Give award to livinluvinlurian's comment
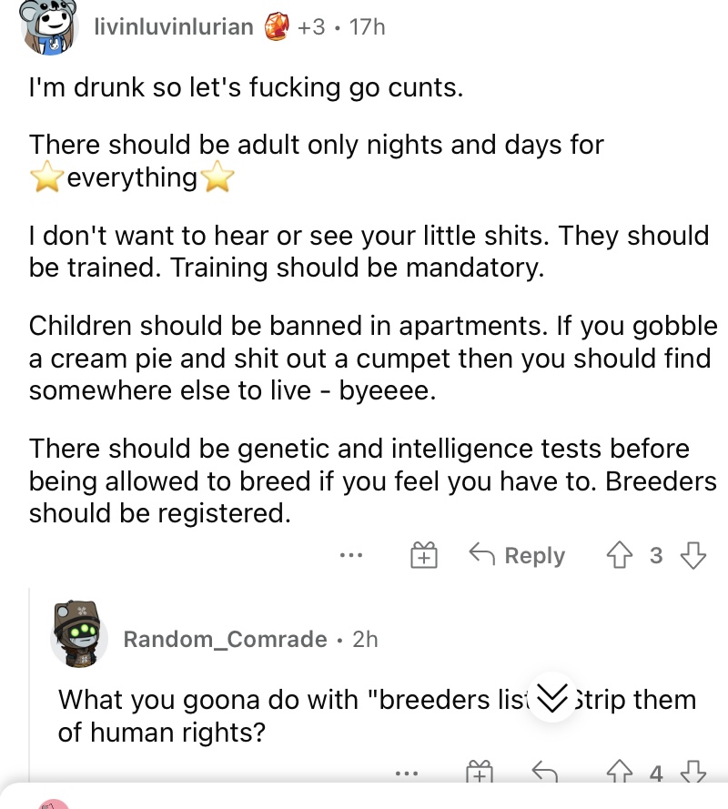 423,555
